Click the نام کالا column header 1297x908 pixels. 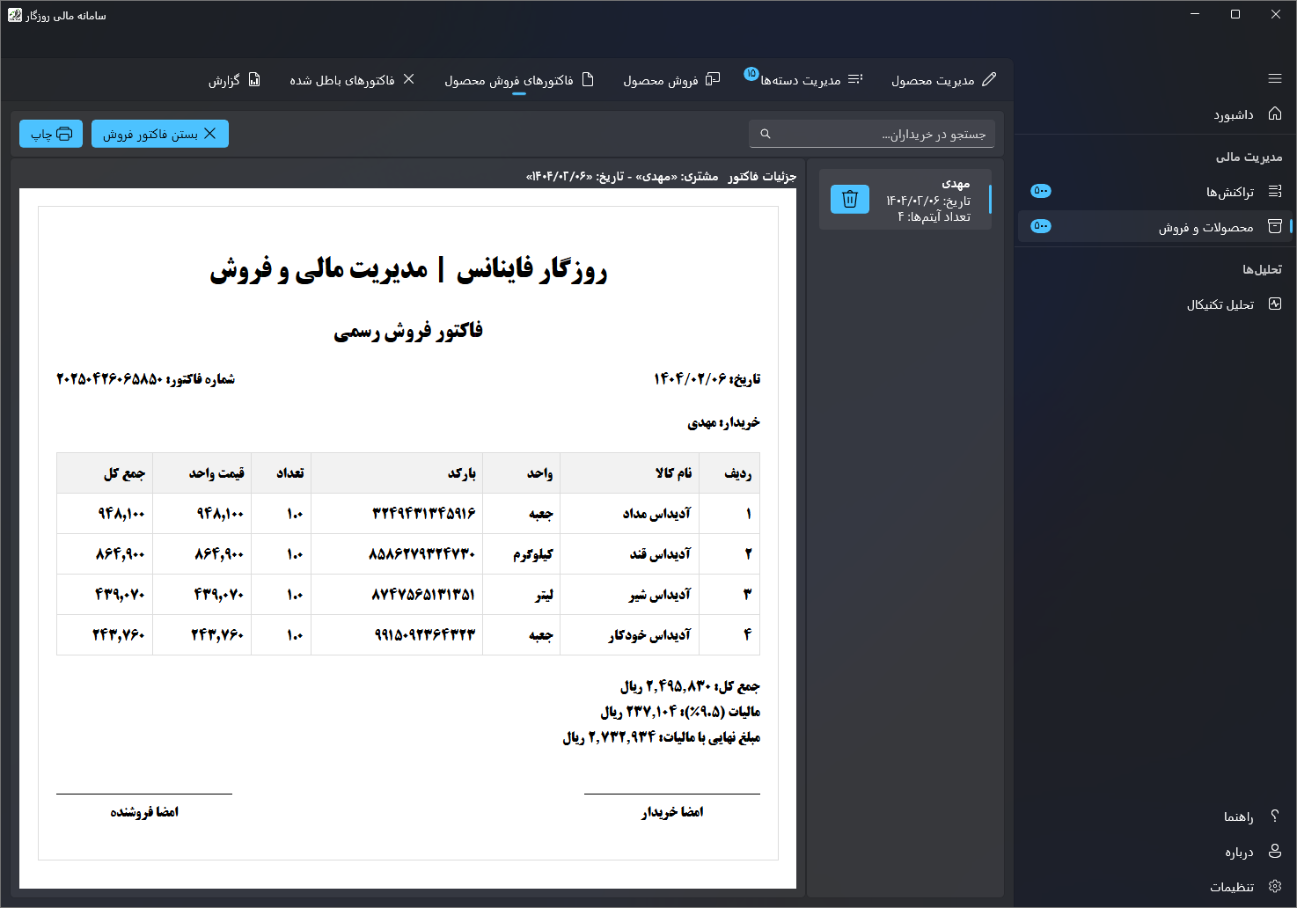coord(674,473)
